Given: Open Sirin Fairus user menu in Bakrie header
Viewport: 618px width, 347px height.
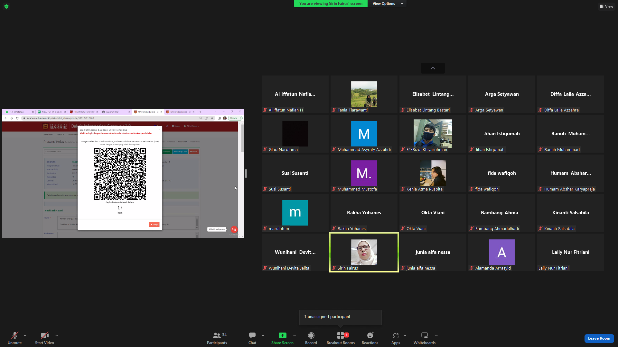Looking at the screenshot, I should pos(192,126).
